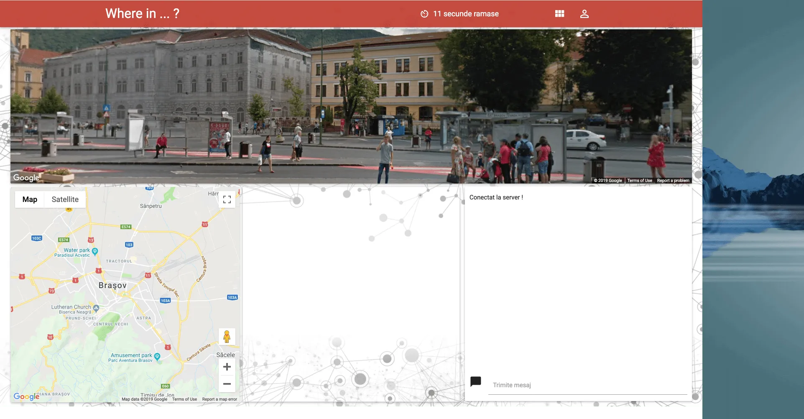Select the Lutheran Church map pin

[96, 308]
